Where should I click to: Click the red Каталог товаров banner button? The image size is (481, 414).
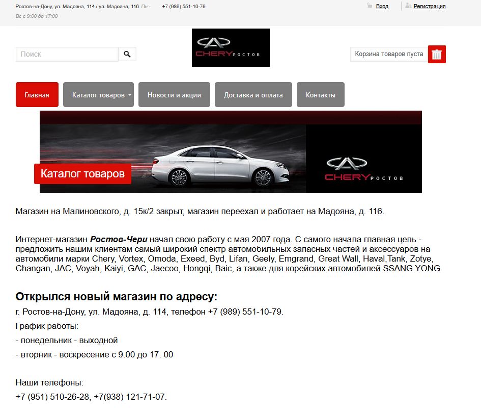click(82, 174)
